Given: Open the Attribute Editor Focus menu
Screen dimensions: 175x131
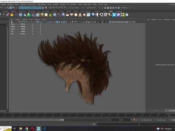Looking at the screenshot, I should (x=160, y=20).
